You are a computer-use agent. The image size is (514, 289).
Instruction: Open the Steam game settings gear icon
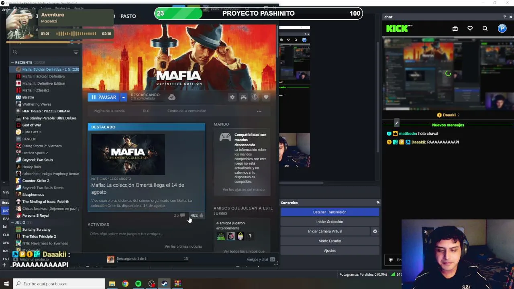coord(232,97)
